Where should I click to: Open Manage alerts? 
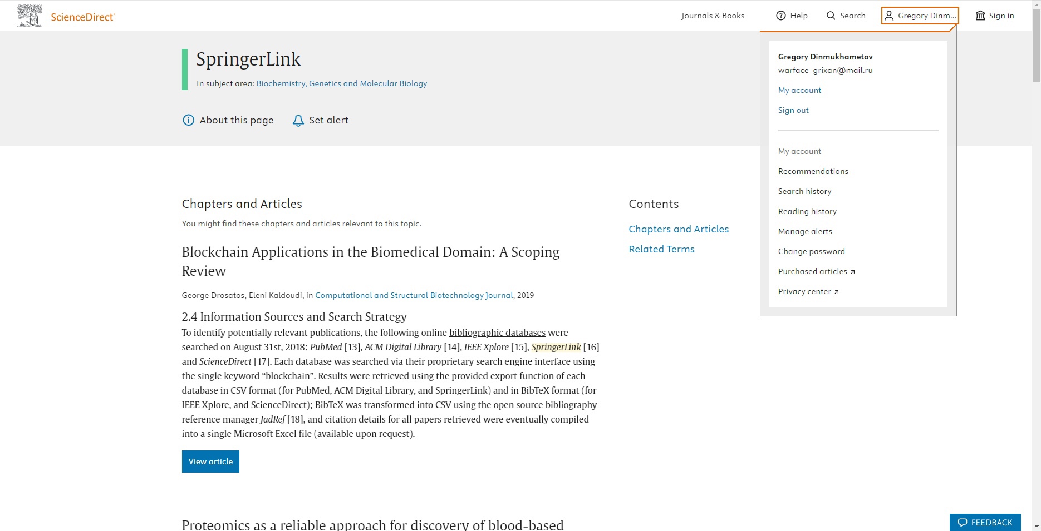coord(805,231)
